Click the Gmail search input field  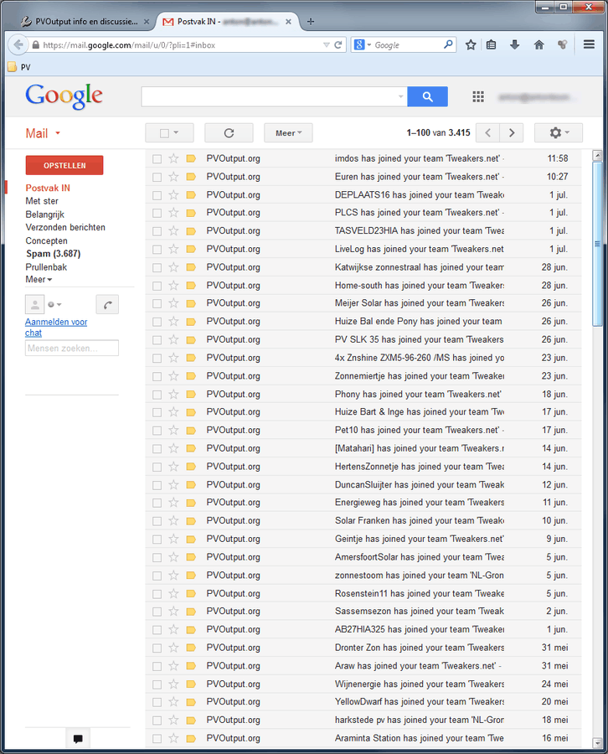click(274, 96)
